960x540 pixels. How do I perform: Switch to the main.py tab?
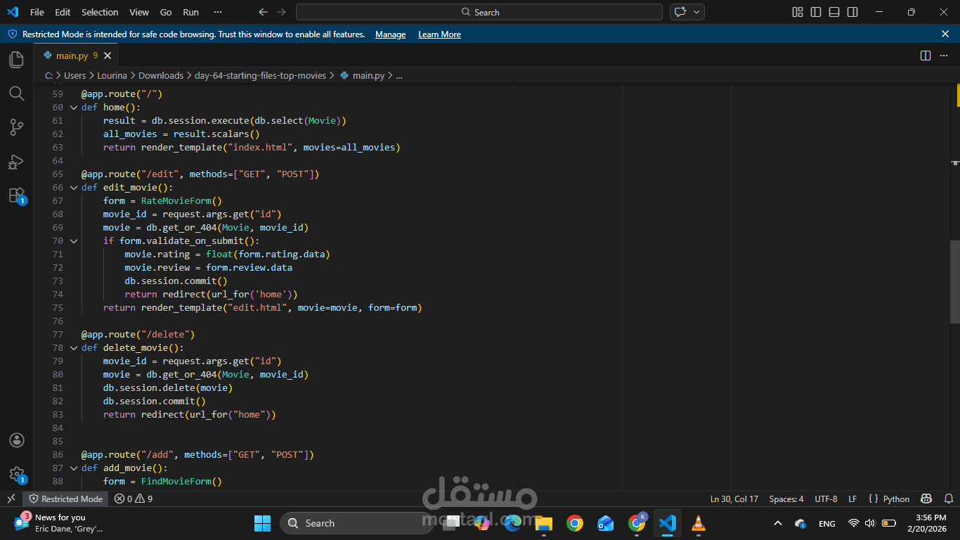(73, 55)
